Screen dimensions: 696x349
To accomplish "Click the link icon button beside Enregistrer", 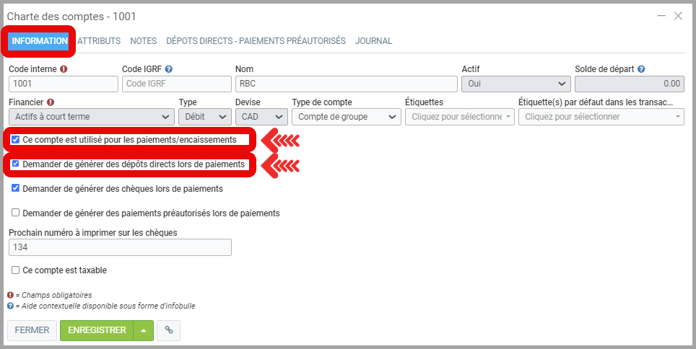I will [168, 330].
